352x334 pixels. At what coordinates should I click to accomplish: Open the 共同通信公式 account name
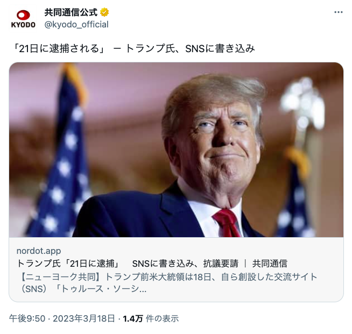[x=71, y=12]
